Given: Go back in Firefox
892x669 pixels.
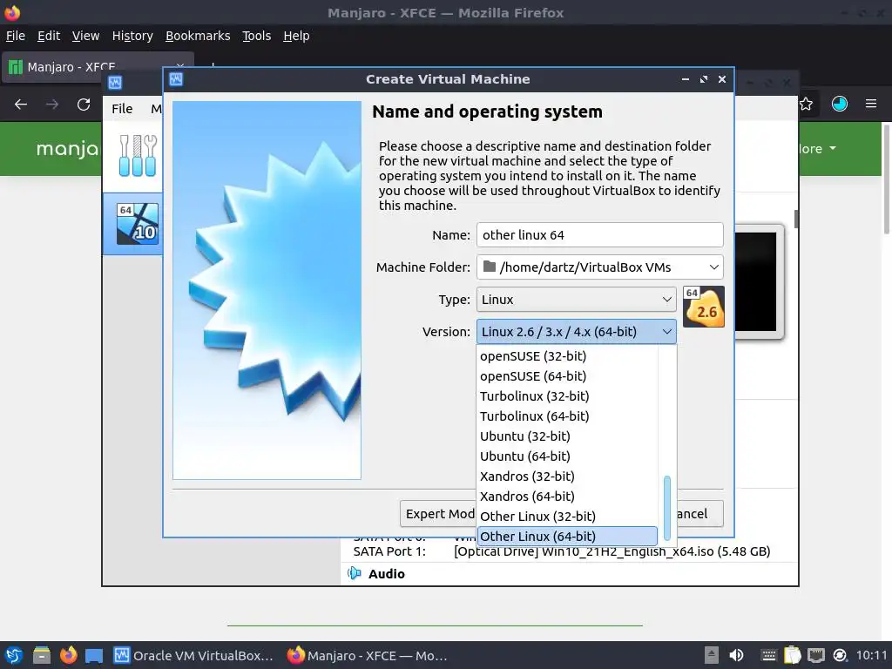Looking at the screenshot, I should click(21, 105).
